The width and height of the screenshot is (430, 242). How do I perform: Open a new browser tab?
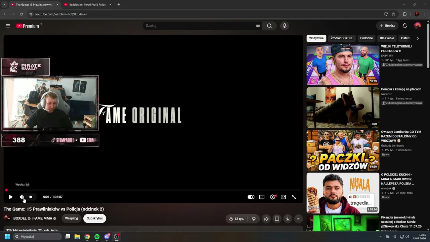pos(119,5)
